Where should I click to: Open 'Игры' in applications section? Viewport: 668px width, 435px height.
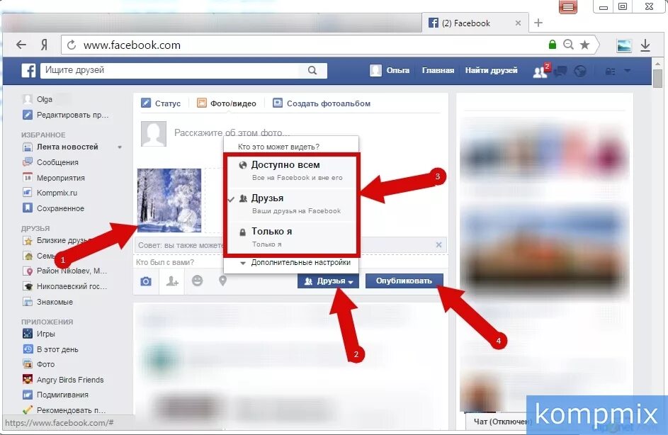point(39,334)
